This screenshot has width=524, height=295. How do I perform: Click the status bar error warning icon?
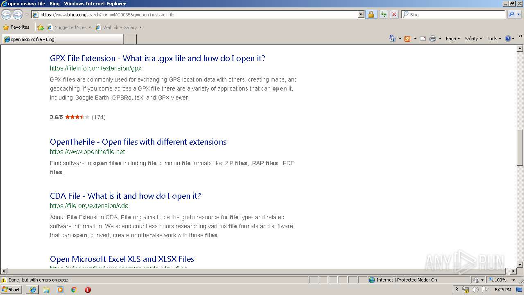pos(4,280)
